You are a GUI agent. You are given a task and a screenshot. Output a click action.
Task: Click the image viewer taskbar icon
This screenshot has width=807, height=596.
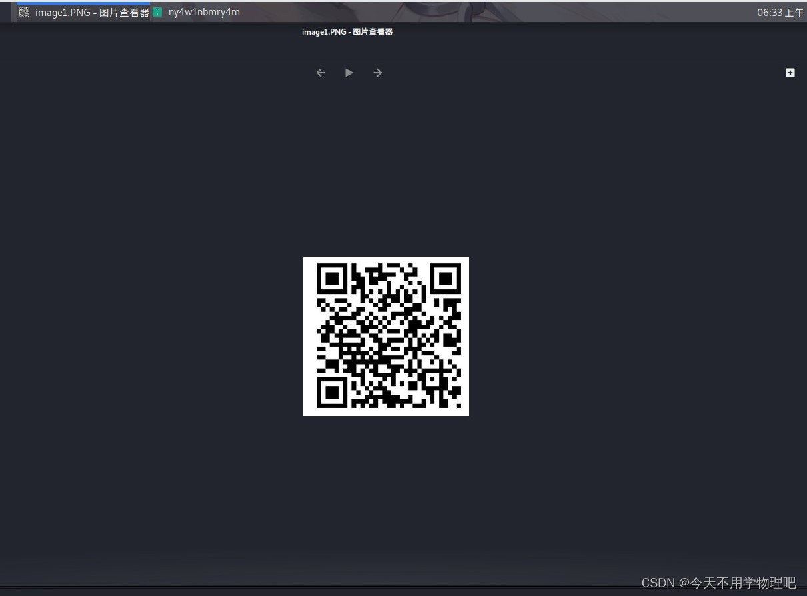coord(24,12)
